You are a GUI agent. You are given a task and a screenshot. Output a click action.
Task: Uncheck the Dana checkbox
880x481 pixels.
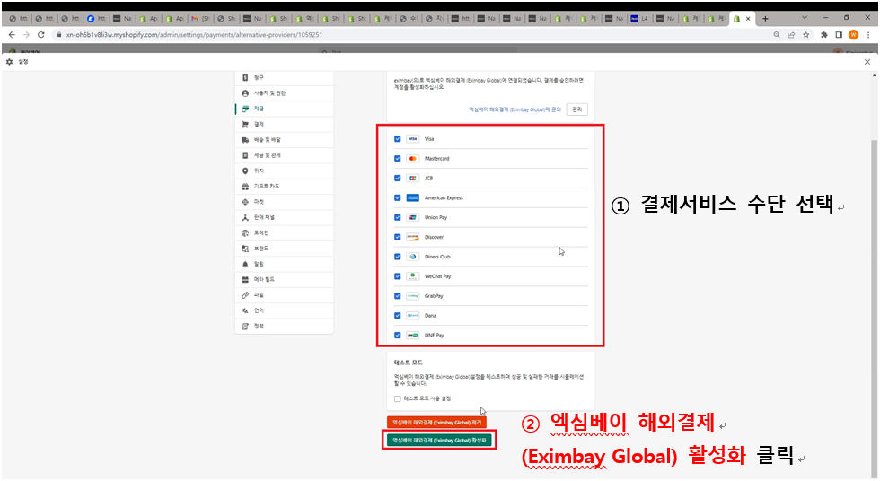pos(397,316)
